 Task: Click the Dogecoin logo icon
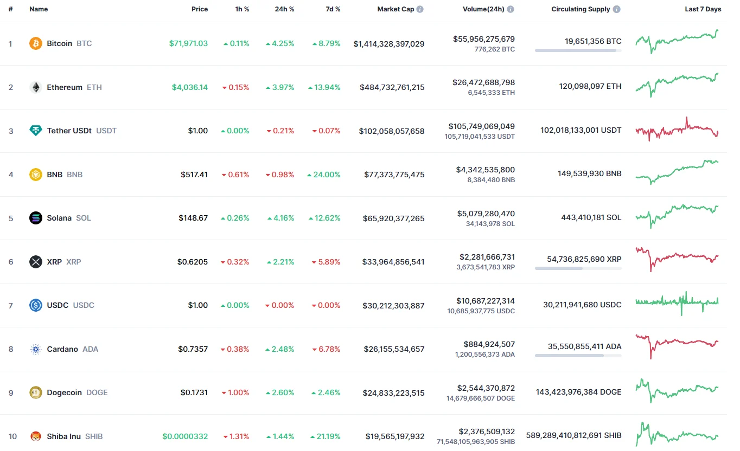(x=35, y=392)
